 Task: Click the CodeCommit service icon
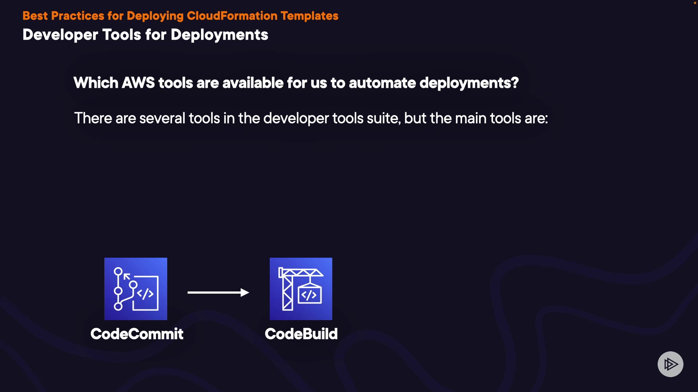tap(136, 289)
